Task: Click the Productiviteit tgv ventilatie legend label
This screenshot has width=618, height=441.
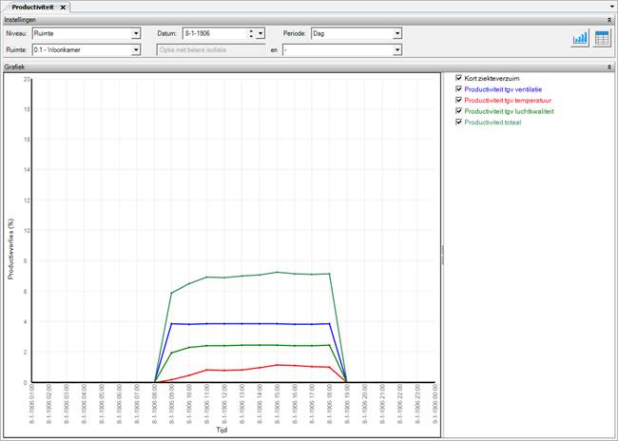Action: pyautogui.click(x=503, y=89)
